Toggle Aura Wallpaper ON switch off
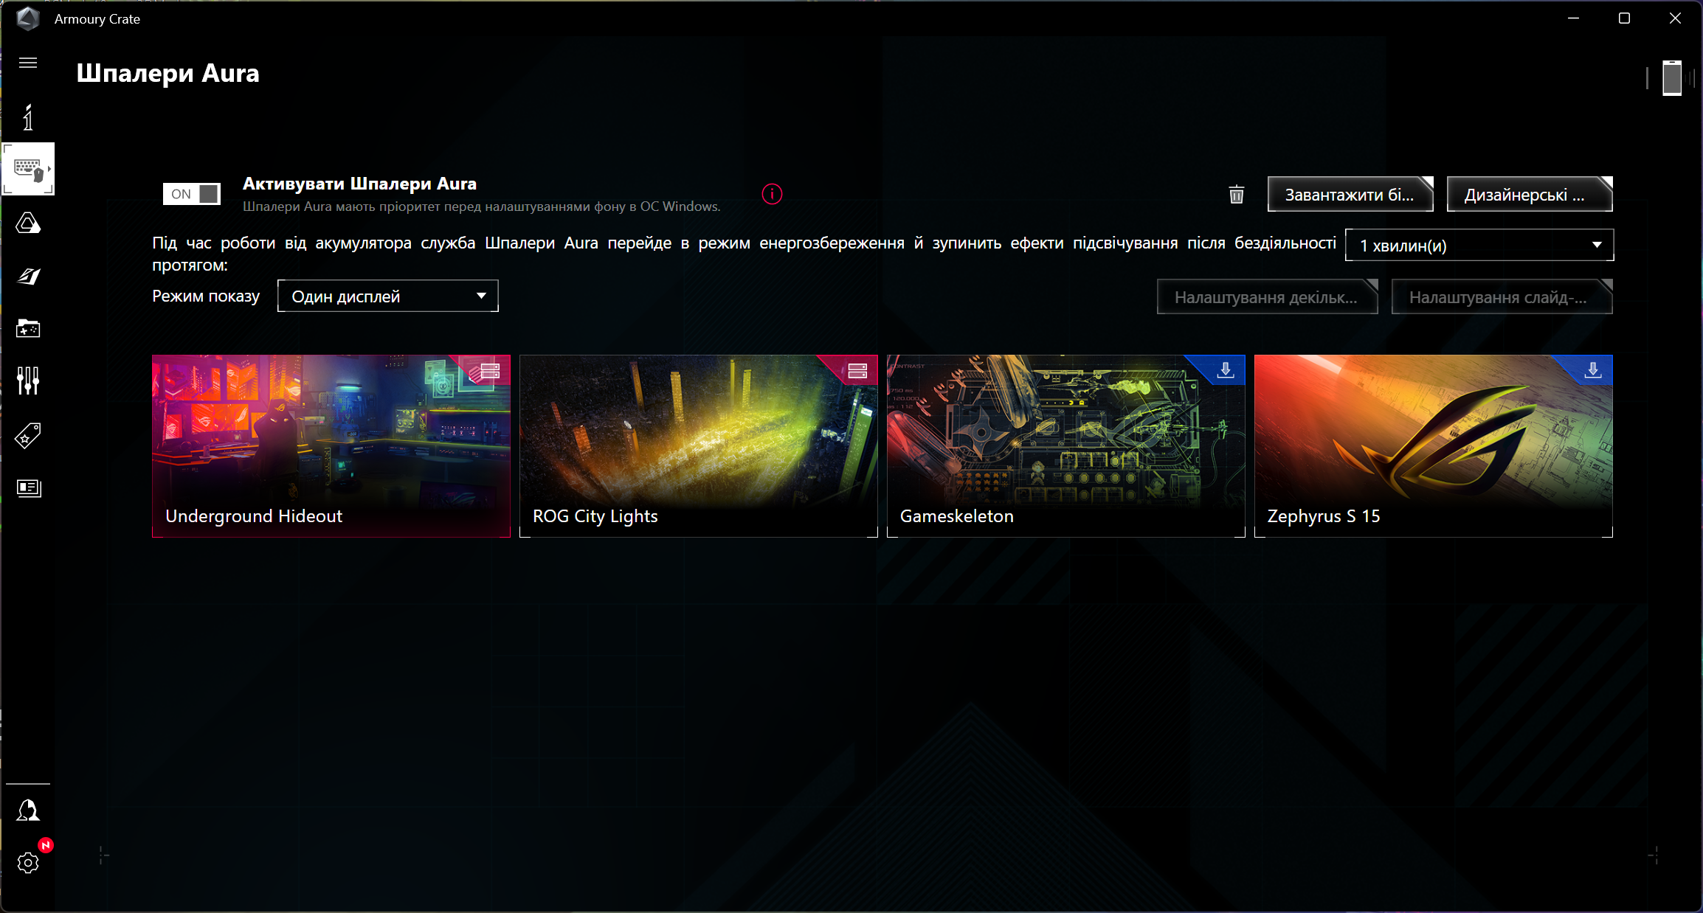Viewport: 1703px width, 913px height. [x=192, y=194]
